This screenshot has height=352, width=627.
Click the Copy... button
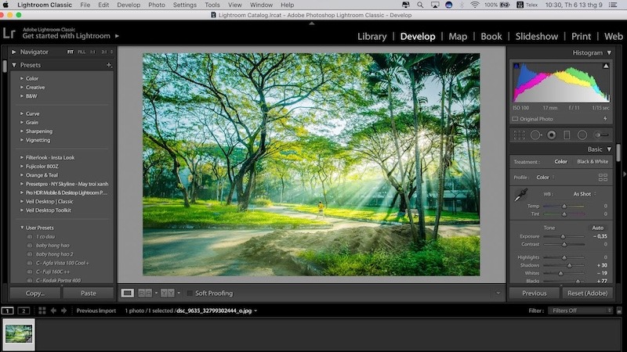(35, 293)
